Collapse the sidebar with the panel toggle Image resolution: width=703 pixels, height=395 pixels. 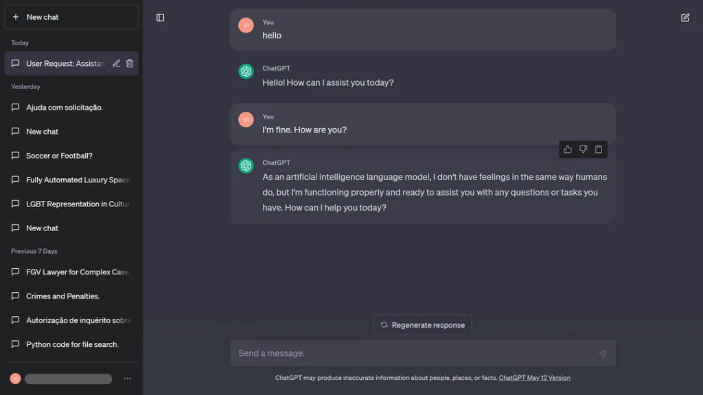pyautogui.click(x=161, y=18)
